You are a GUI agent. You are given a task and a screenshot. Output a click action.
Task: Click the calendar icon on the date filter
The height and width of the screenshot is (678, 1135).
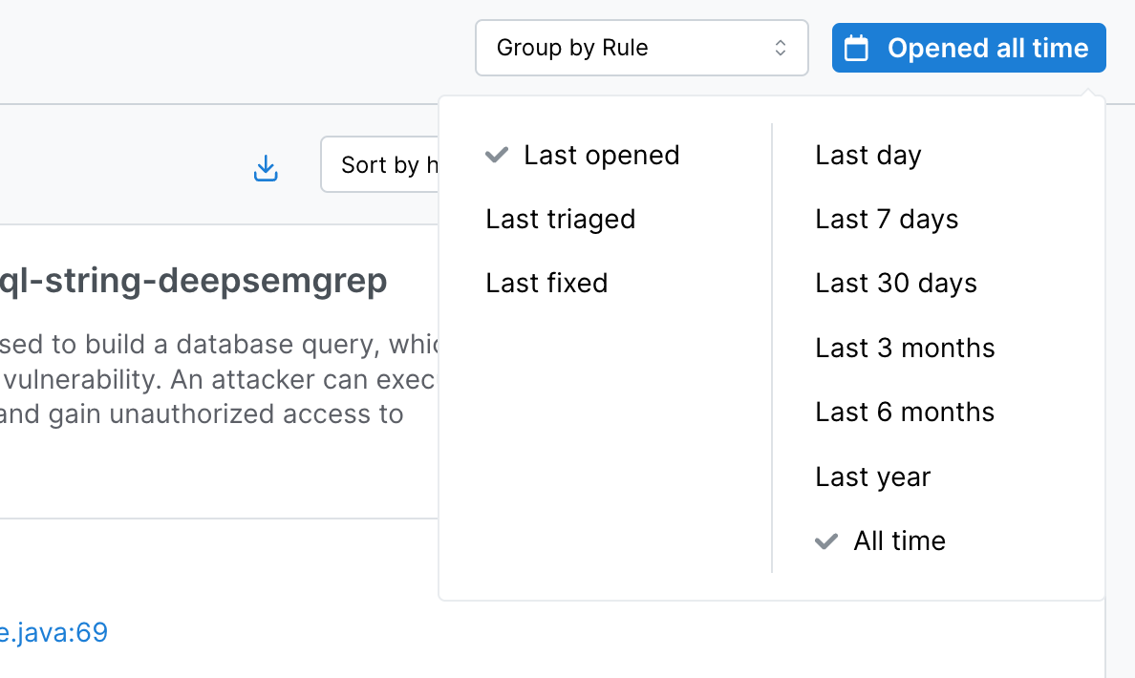857,49
